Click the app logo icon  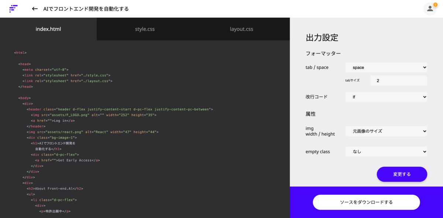pos(13,8)
